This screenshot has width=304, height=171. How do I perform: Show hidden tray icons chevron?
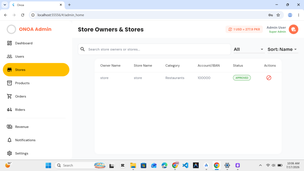point(260,165)
